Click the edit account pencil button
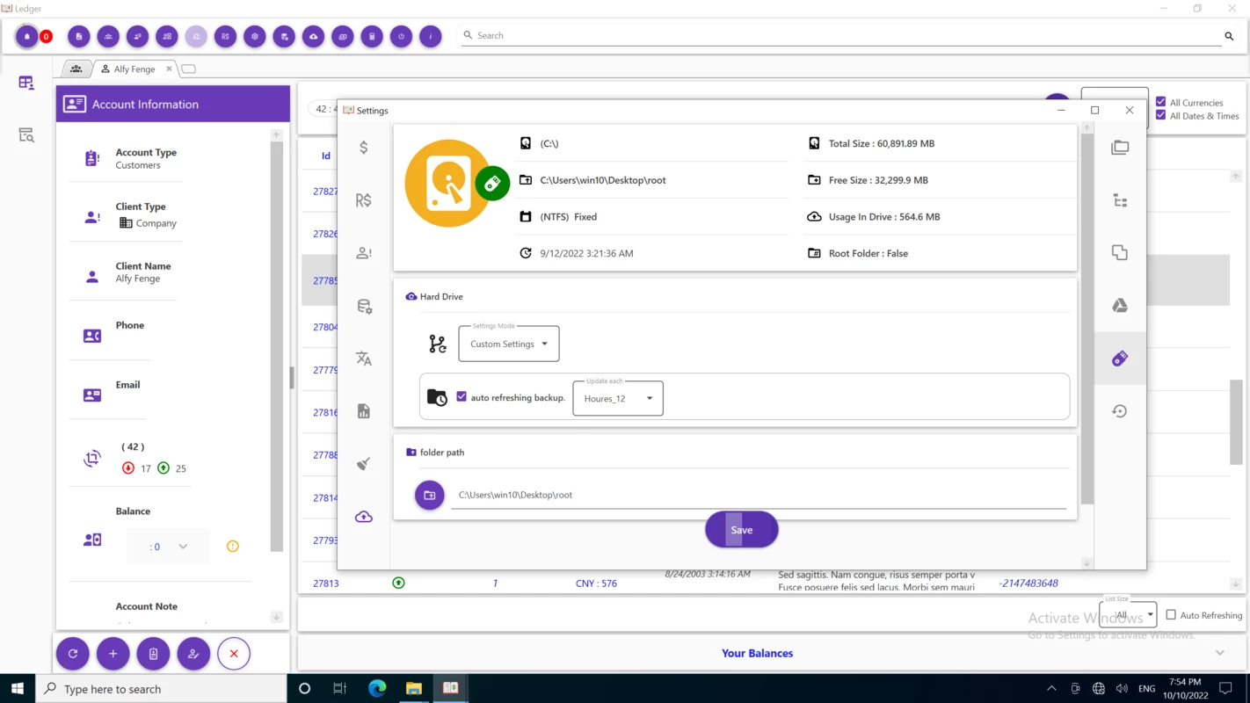This screenshot has height=703, width=1250. 193,654
